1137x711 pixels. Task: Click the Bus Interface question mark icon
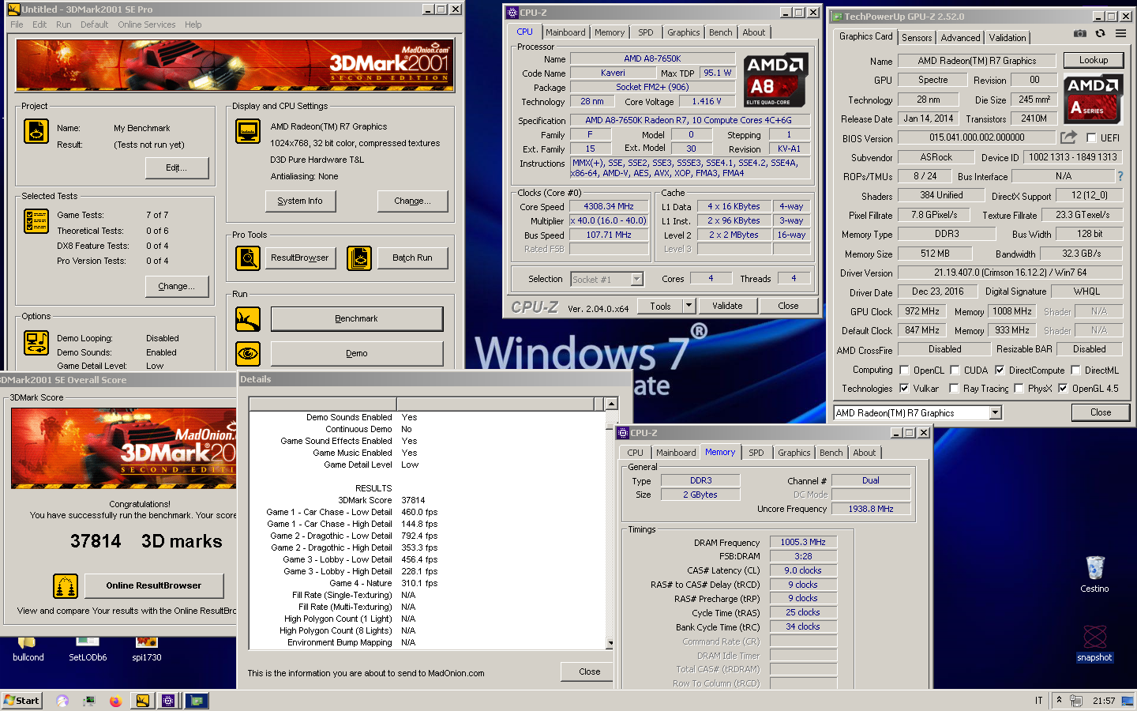1120,176
